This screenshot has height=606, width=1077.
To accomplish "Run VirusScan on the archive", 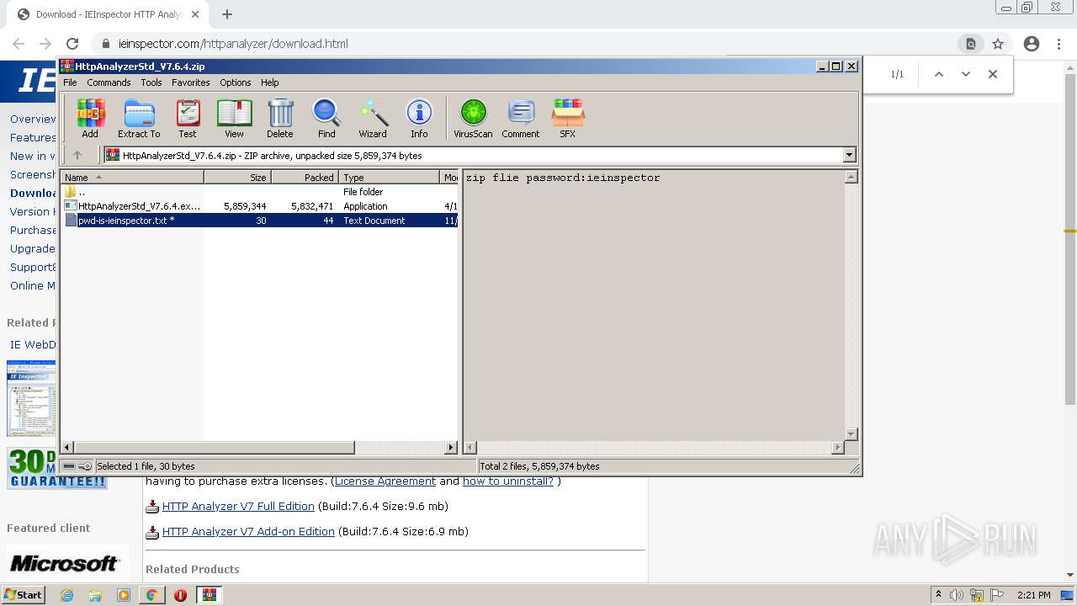I will [473, 118].
